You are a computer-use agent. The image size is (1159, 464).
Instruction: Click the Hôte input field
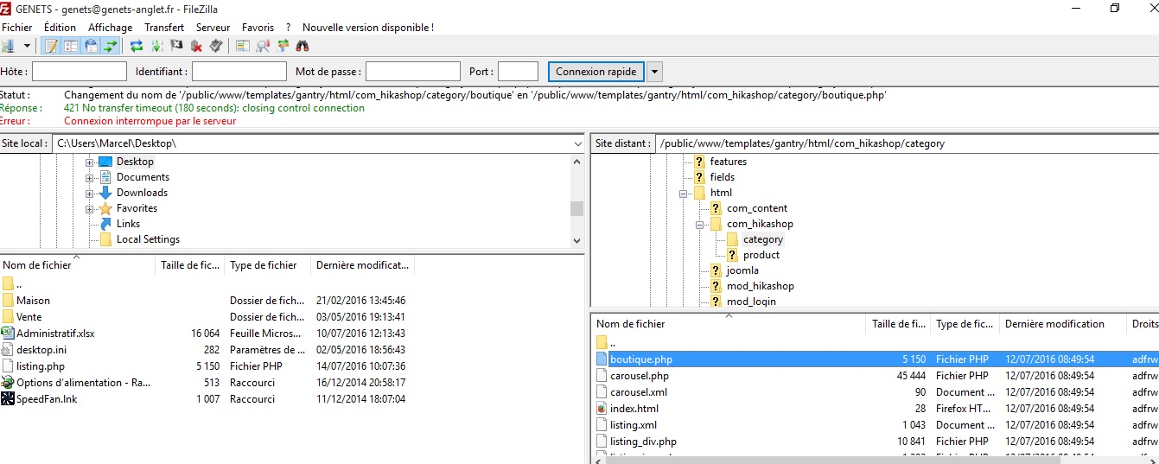tap(80, 72)
